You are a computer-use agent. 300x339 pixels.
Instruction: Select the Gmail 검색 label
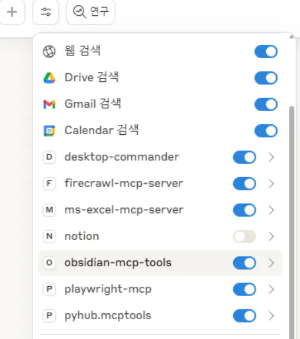pos(93,104)
